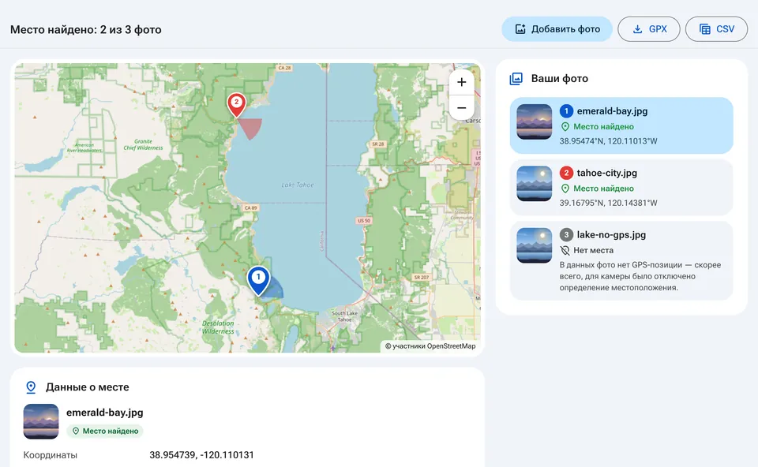The height and width of the screenshot is (467, 758).
Task: Click the emerald-bay.jpg thumbnail in details panel
Action: [41, 421]
